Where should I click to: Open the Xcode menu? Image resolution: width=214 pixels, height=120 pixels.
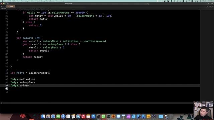click(6, 1)
